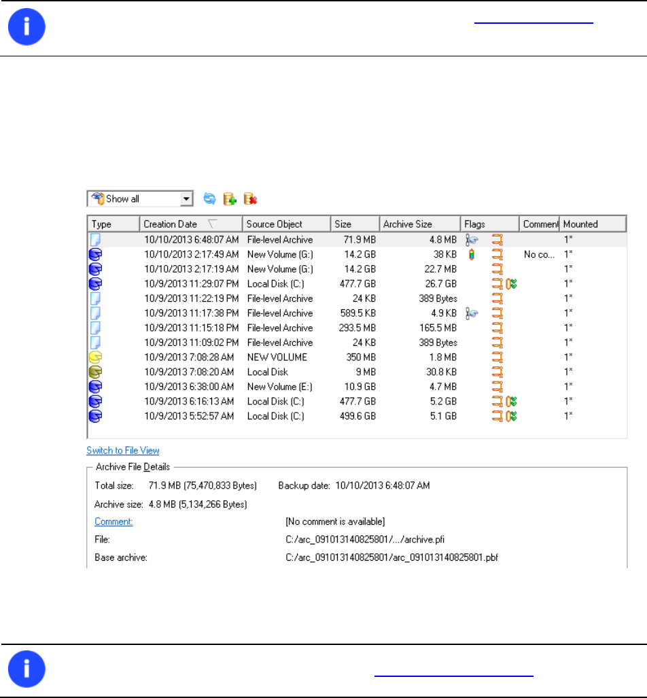Click disk icon for 10/10/2013 2:17:49 AM row
647x698 pixels.
click(95, 254)
